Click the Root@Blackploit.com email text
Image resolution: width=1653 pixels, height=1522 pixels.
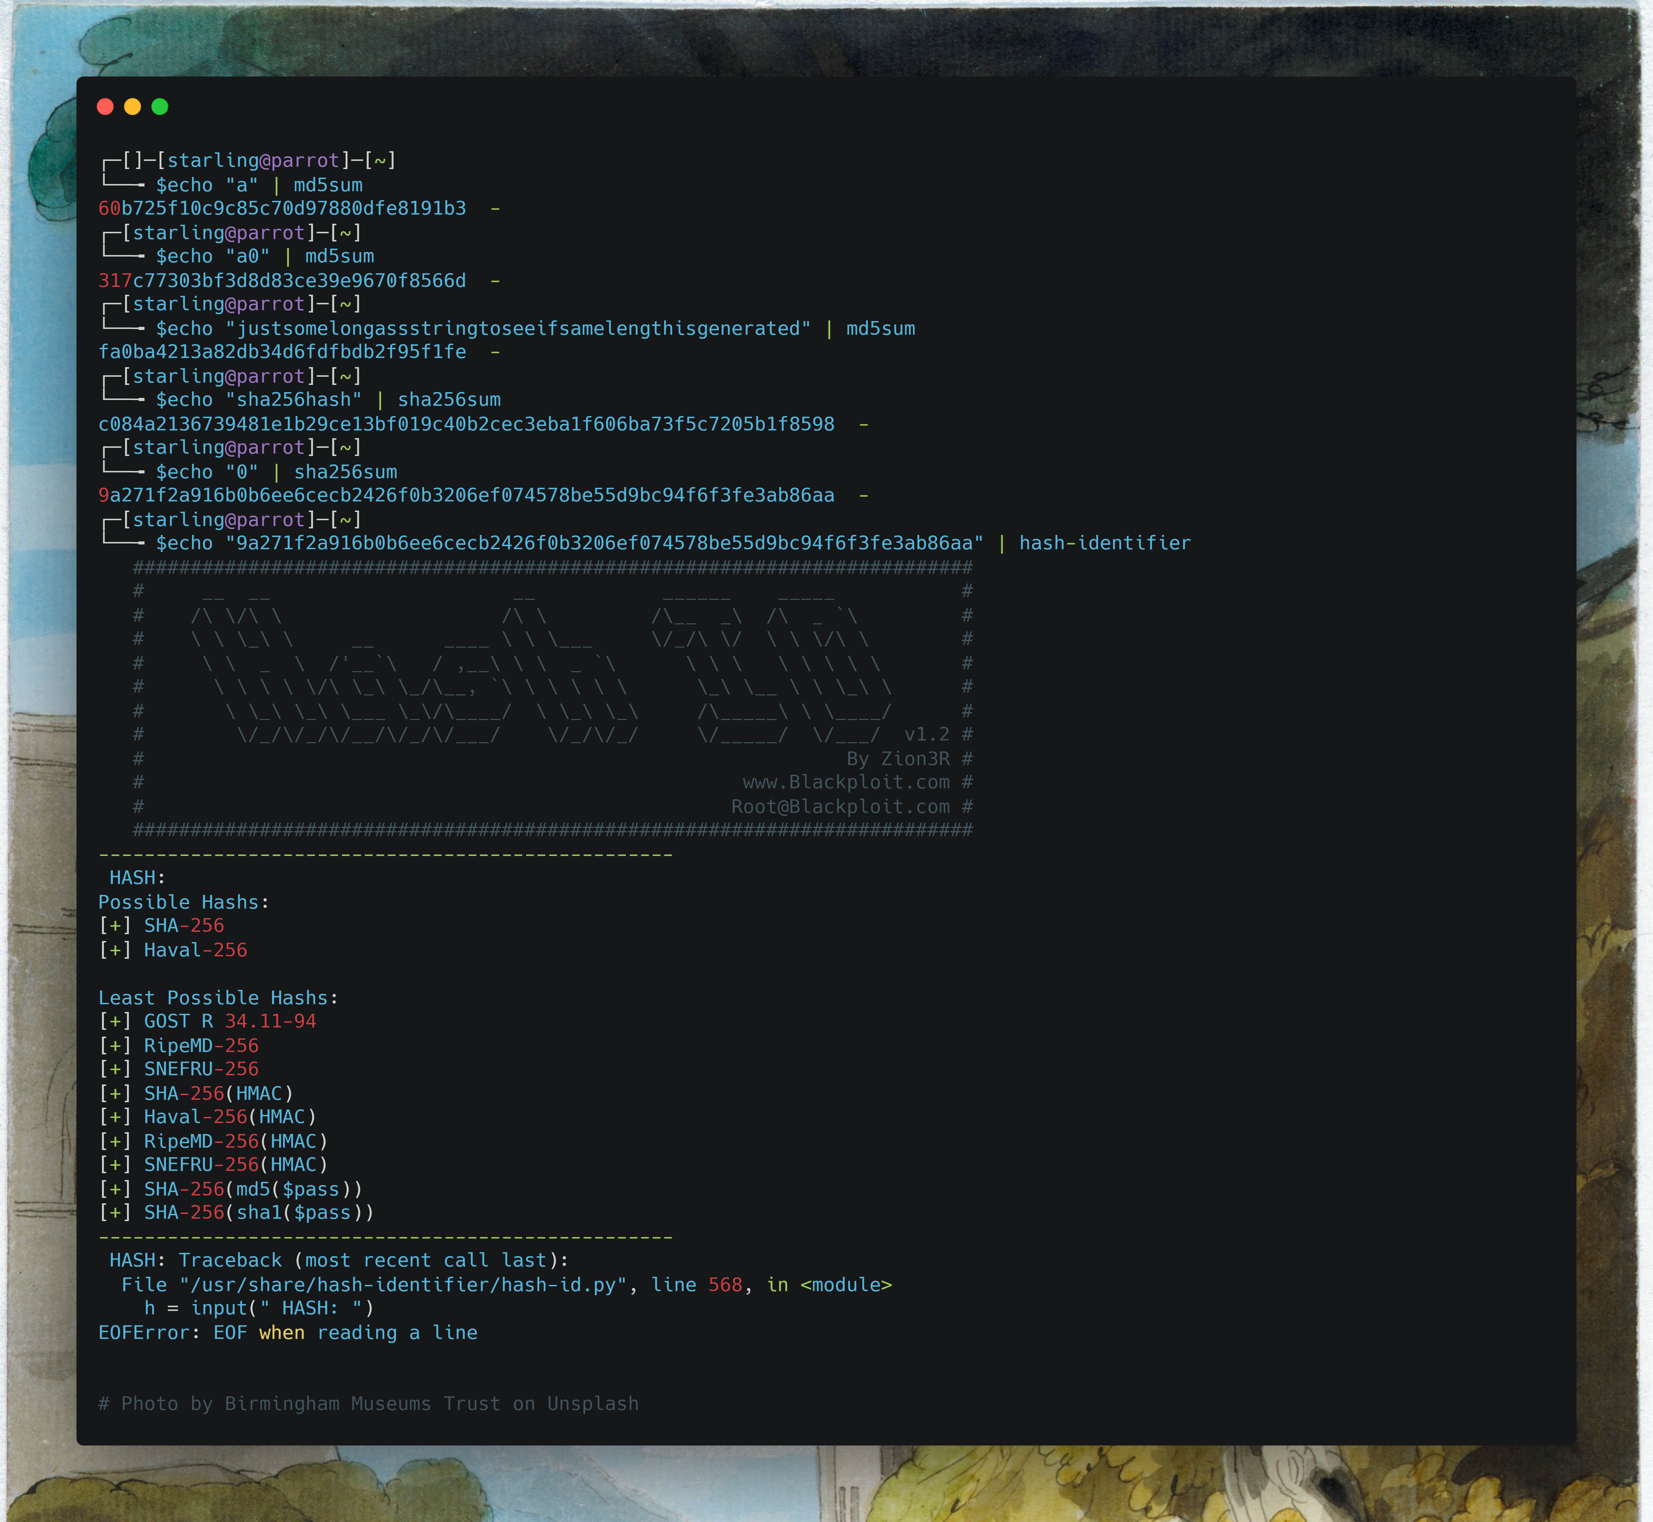point(840,807)
